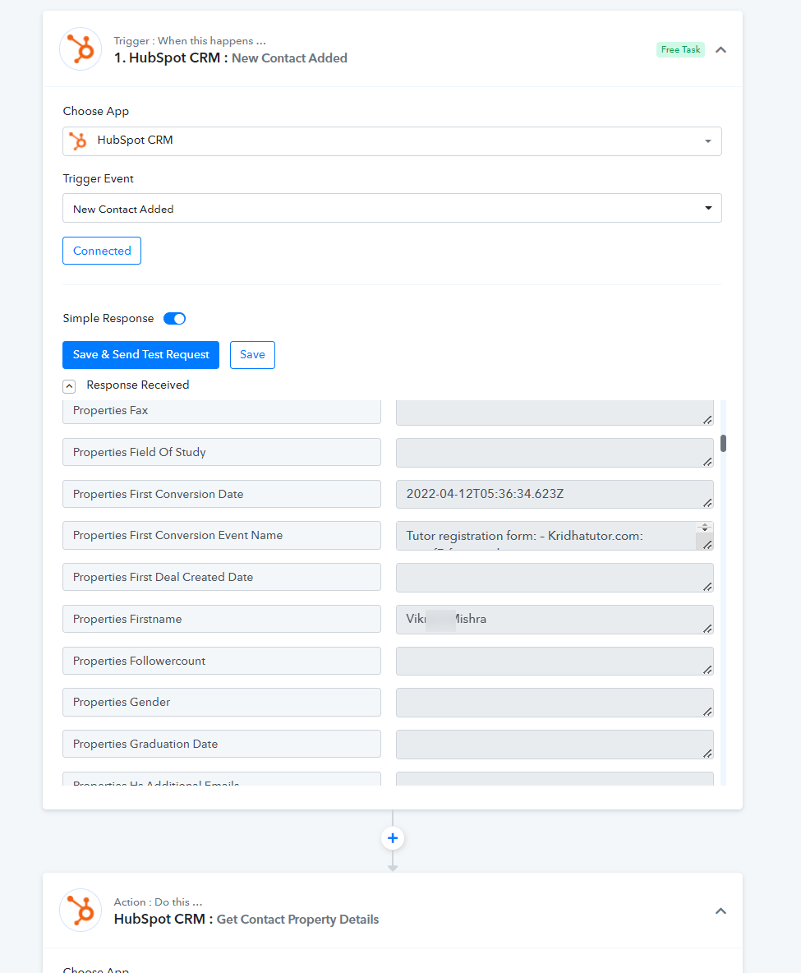Collapse the HubSpot CRM trigger step
This screenshot has height=973, width=801.
tap(721, 49)
